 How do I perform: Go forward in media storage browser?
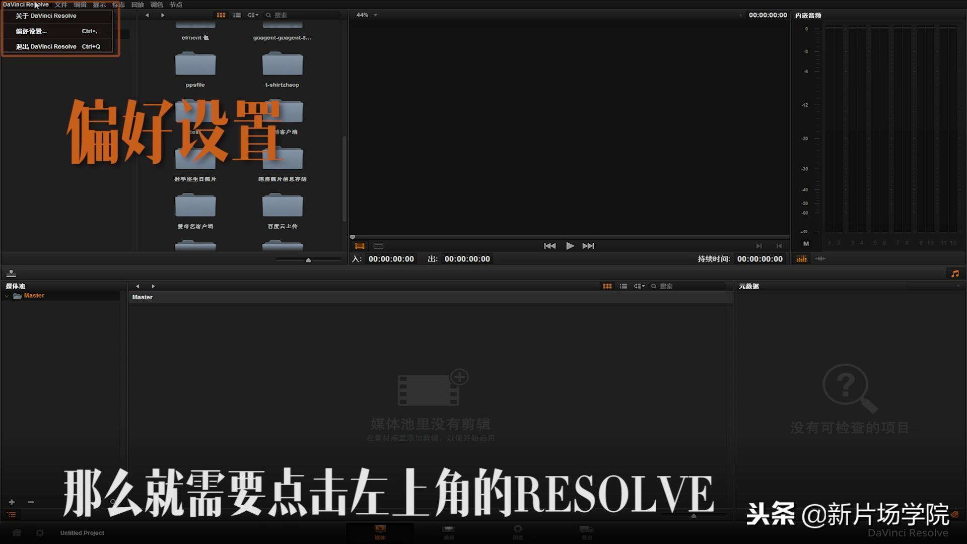click(x=163, y=15)
